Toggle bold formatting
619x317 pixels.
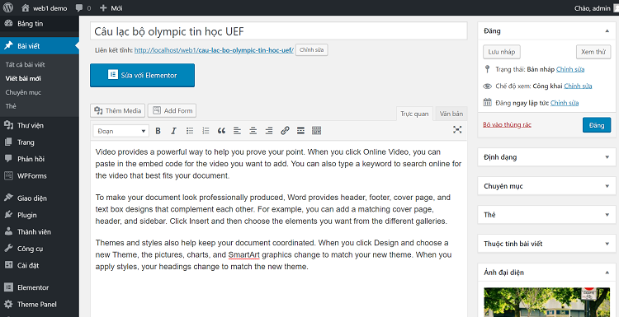(x=158, y=131)
